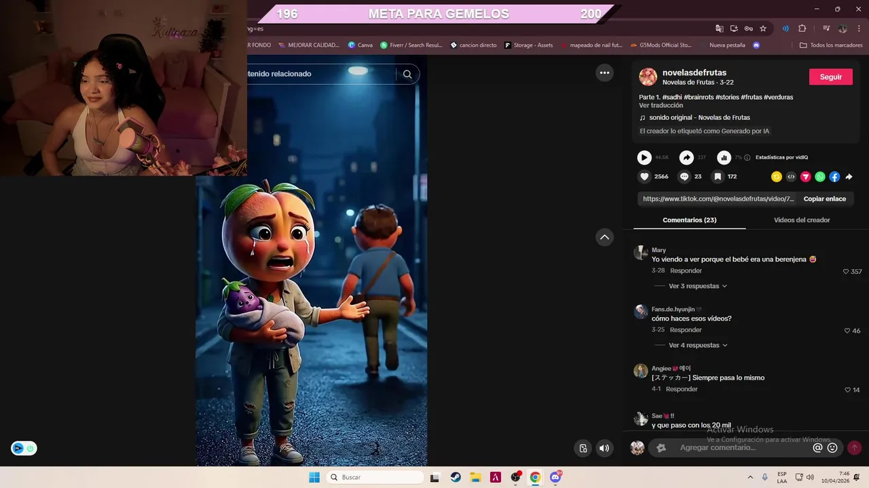The height and width of the screenshot is (488, 869).
Task: Like Mary's comment with 357 likes
Action: pos(846,271)
